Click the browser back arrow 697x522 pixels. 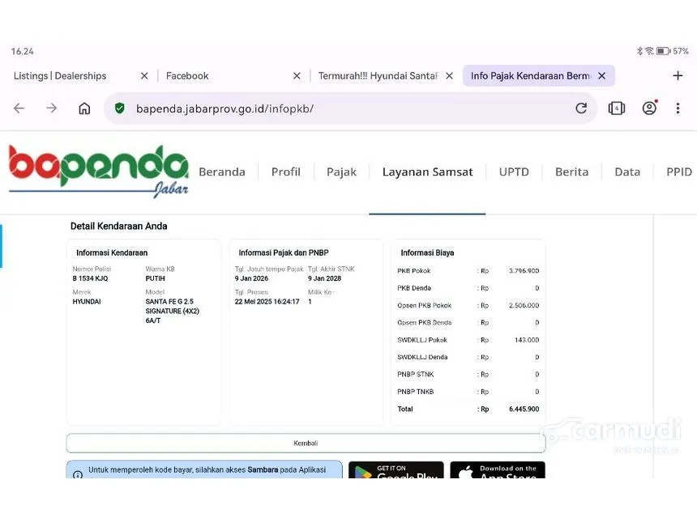pyautogui.click(x=19, y=108)
